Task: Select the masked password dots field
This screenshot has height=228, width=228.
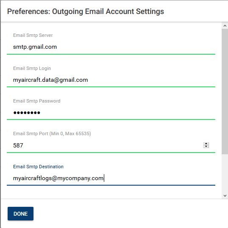Action: pyautogui.click(x=111, y=113)
